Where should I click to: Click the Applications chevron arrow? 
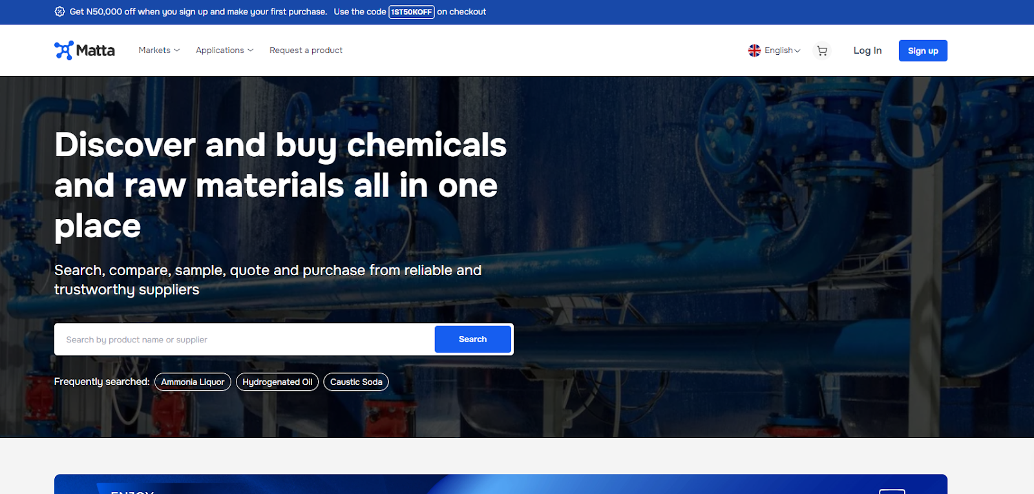250,50
